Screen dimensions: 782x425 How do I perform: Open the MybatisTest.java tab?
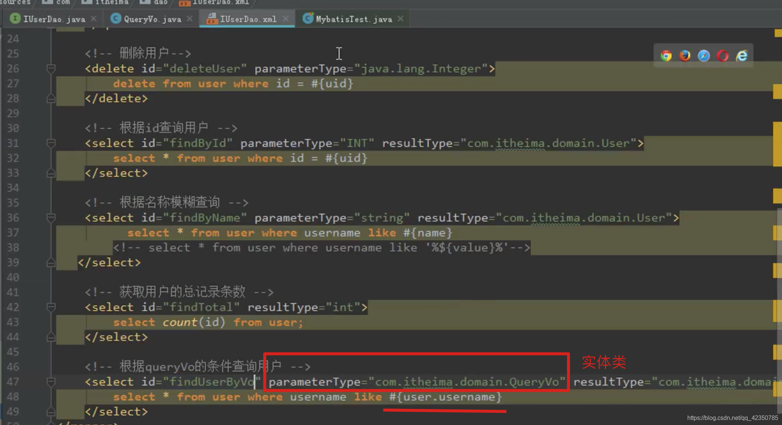click(x=352, y=19)
